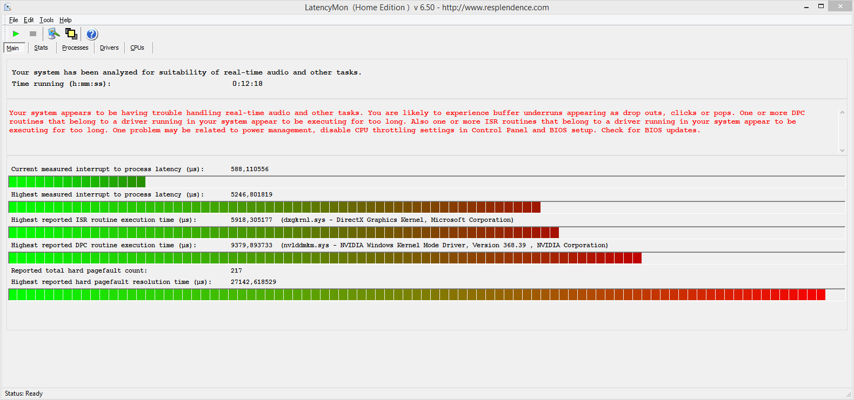
Task: Start the latency monitor with the green play icon
Action: tap(16, 34)
